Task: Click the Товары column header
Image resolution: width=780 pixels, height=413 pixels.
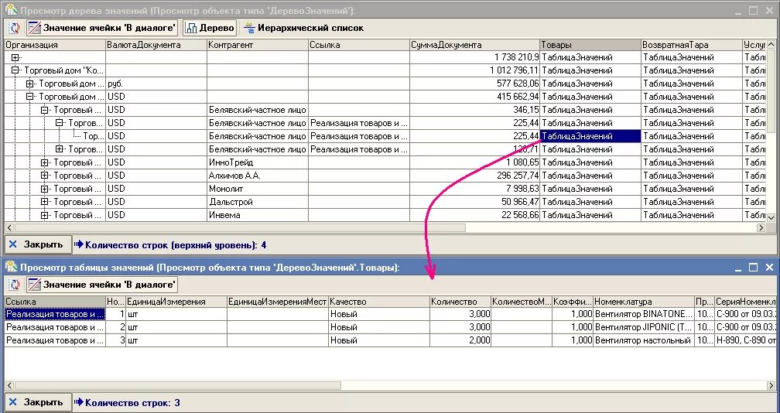Action: click(x=590, y=45)
